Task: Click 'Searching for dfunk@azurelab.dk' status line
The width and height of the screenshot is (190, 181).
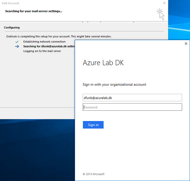Action: (49, 47)
